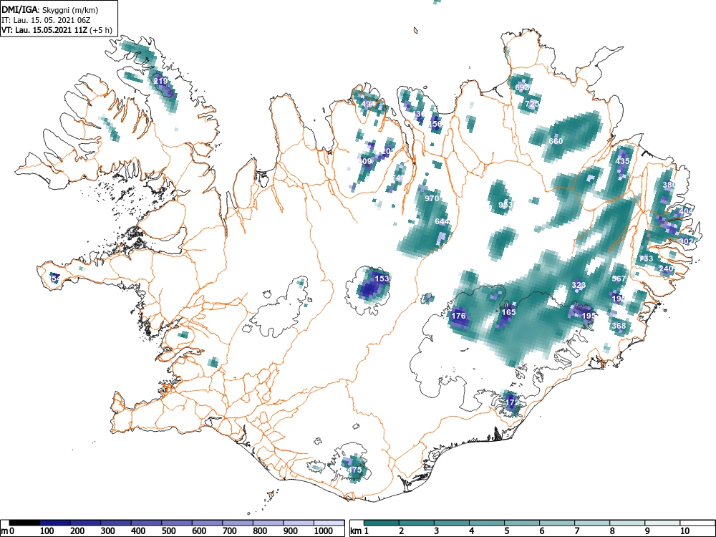
Task: Click the "240" visibility label
Action: coord(666,268)
